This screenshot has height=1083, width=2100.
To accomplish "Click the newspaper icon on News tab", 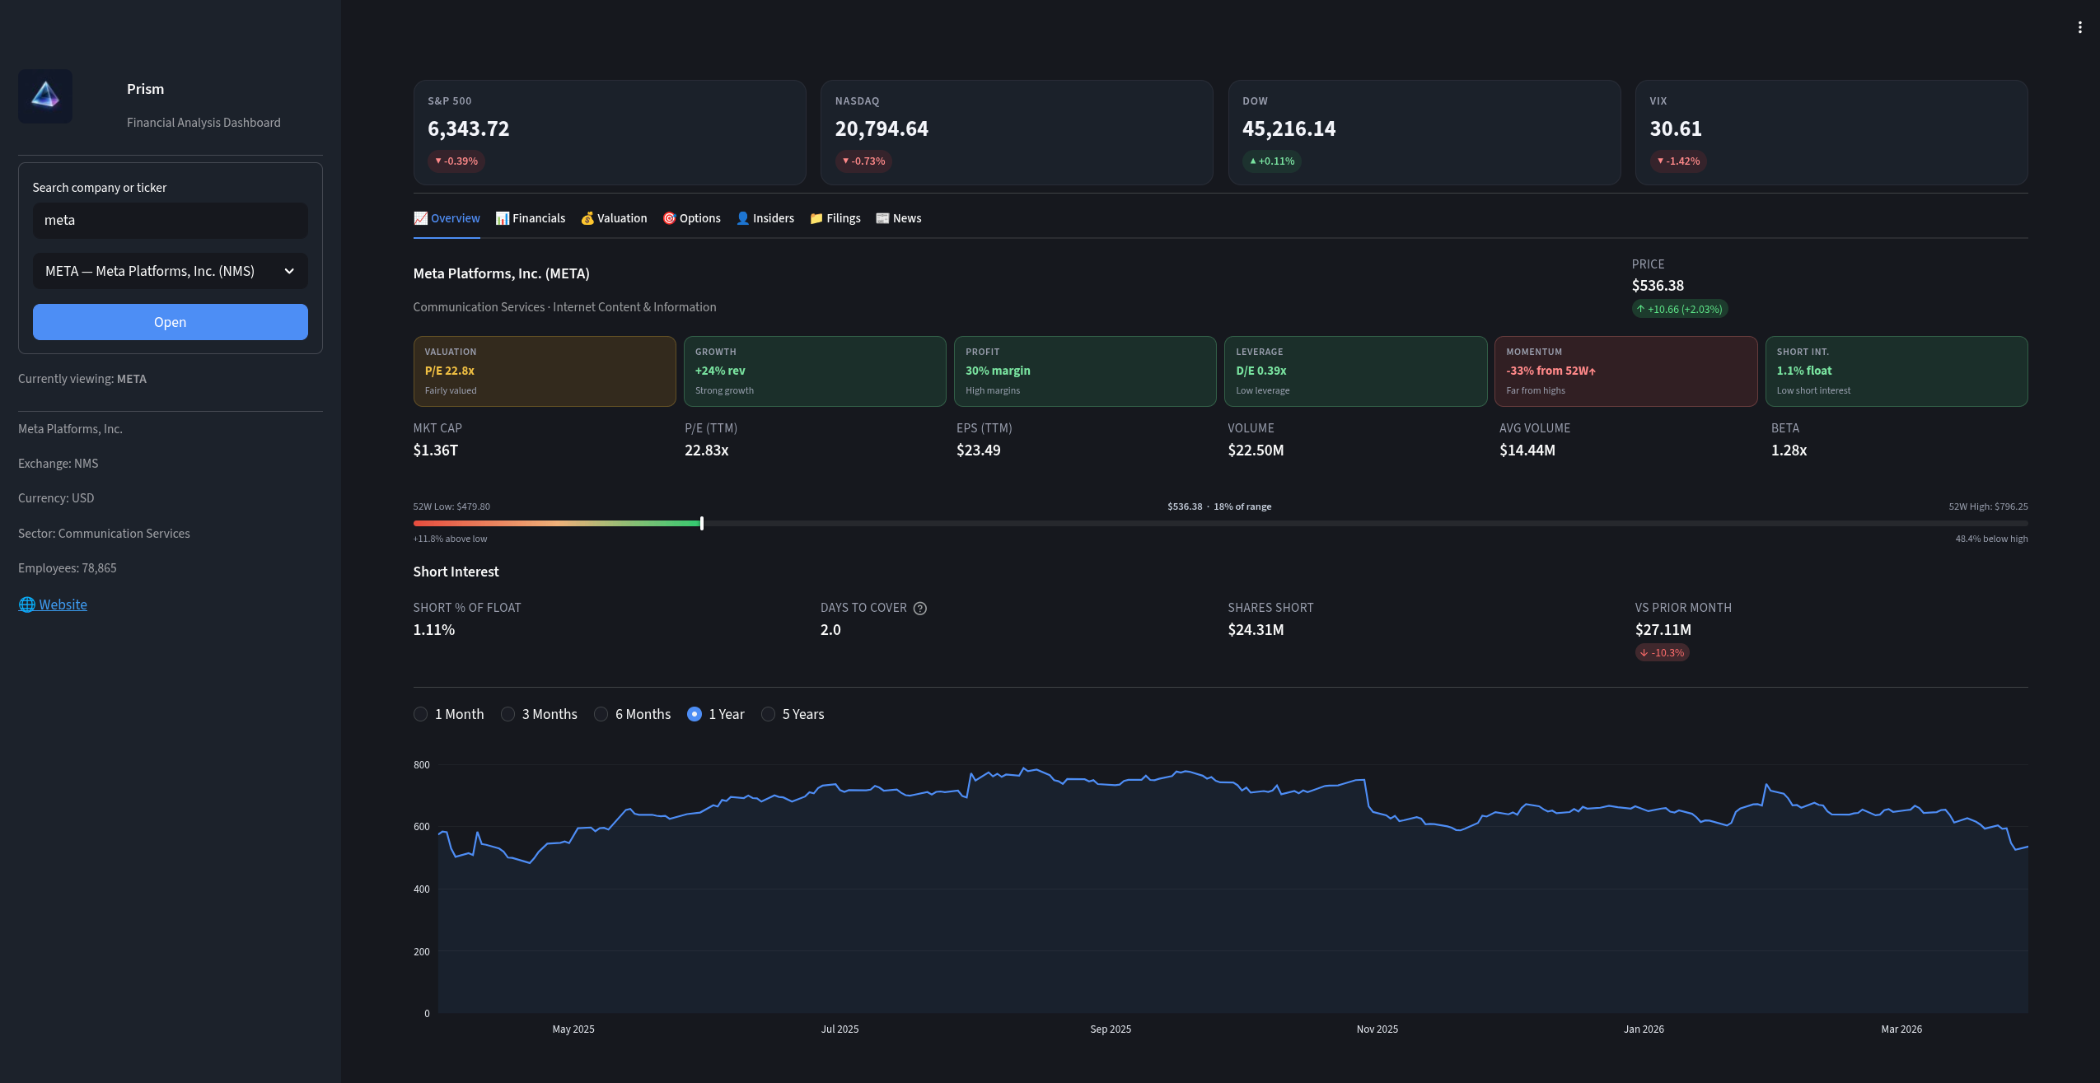I will point(883,218).
